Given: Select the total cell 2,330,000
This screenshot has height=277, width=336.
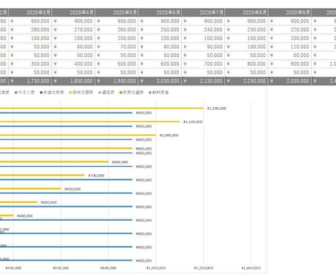Looking at the screenshot, I should coord(290,81).
